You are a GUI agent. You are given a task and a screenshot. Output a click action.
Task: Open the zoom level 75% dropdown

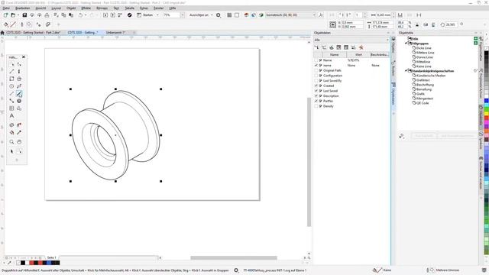tap(182, 15)
